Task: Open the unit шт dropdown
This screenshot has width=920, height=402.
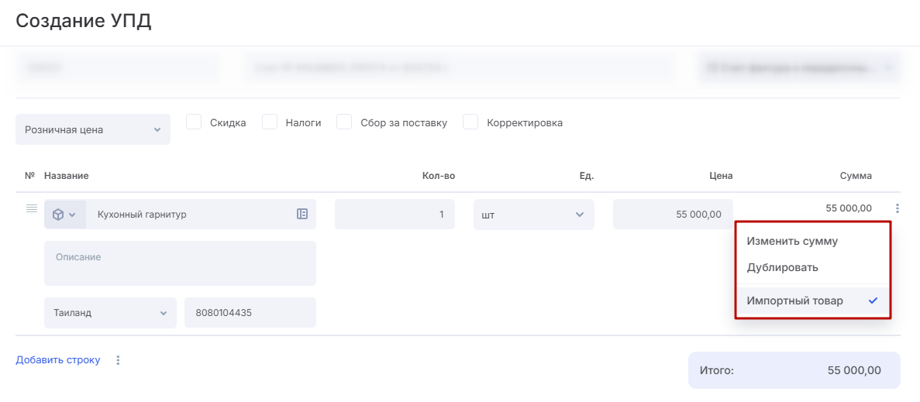Action: click(533, 215)
